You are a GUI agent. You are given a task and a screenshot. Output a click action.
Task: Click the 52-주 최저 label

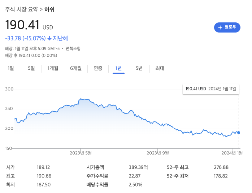(x=178, y=176)
